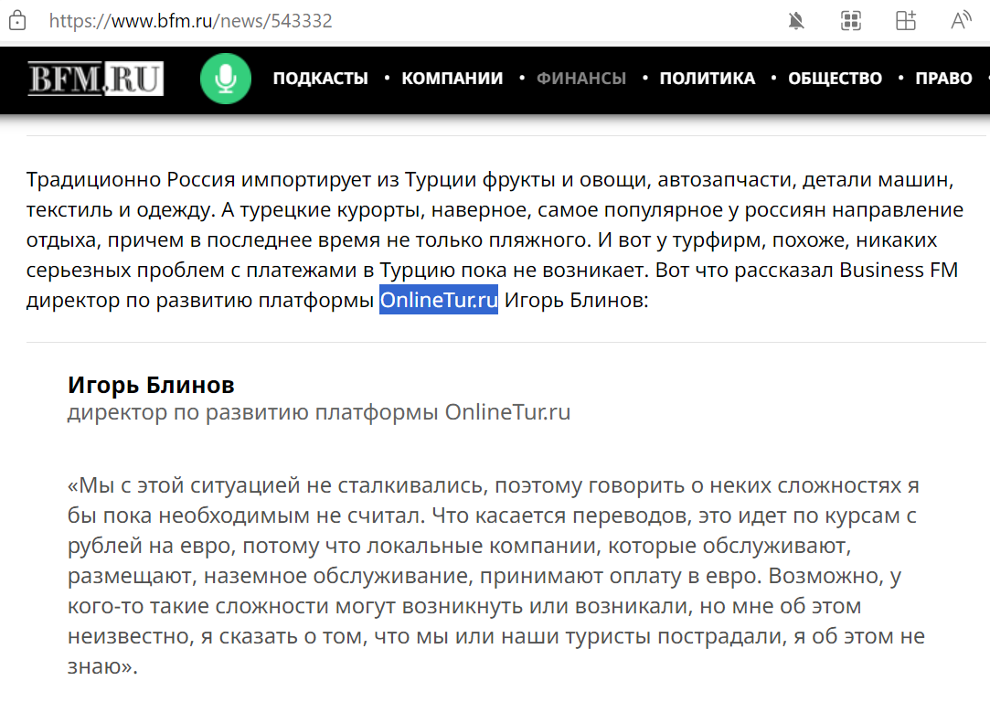Click the subtitle mentioning платформы OnlineTur.ru
This screenshot has width=990, height=702.
(x=319, y=412)
